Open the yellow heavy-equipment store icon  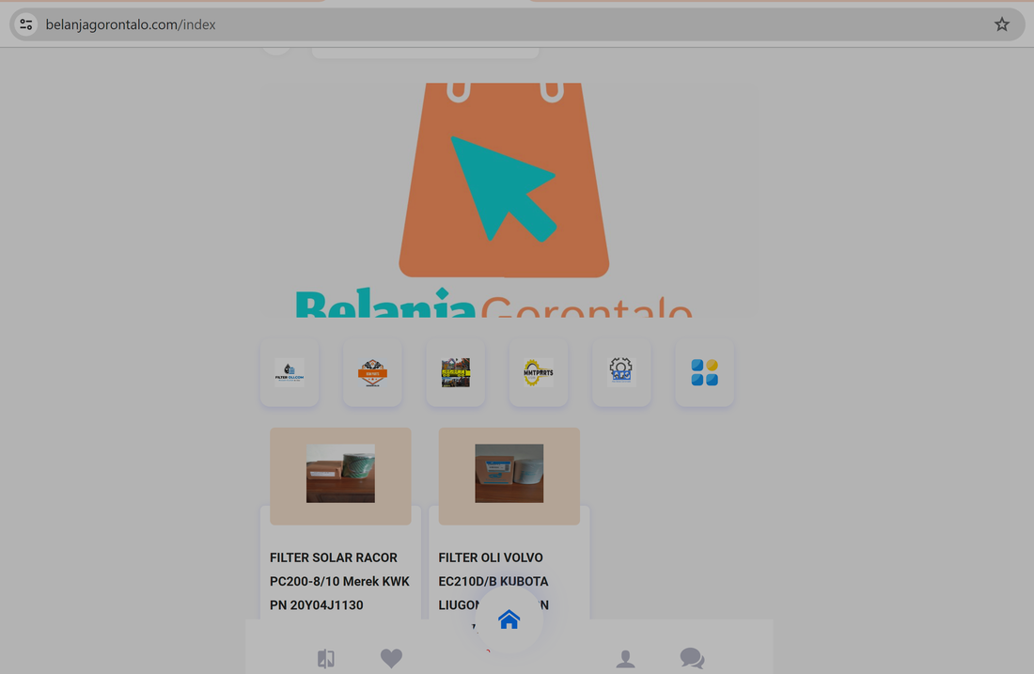click(455, 372)
